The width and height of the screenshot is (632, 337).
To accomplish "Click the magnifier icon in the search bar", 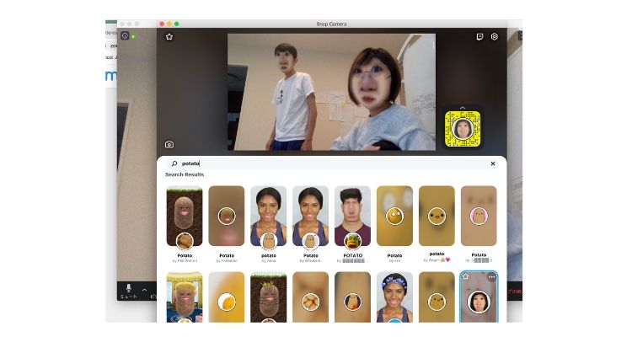I will pos(174,163).
